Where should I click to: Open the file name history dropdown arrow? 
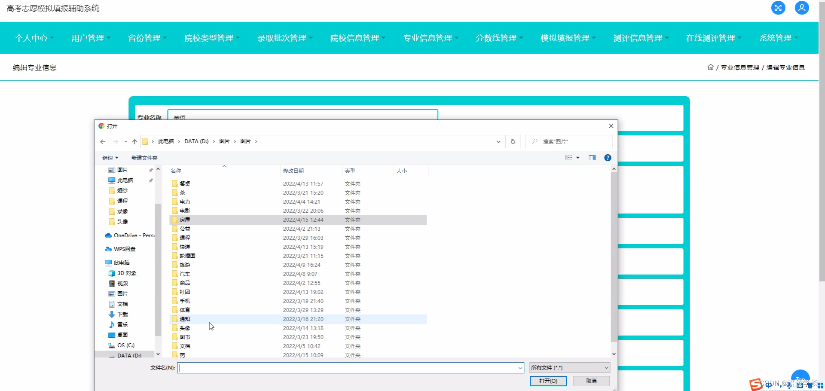pos(520,368)
